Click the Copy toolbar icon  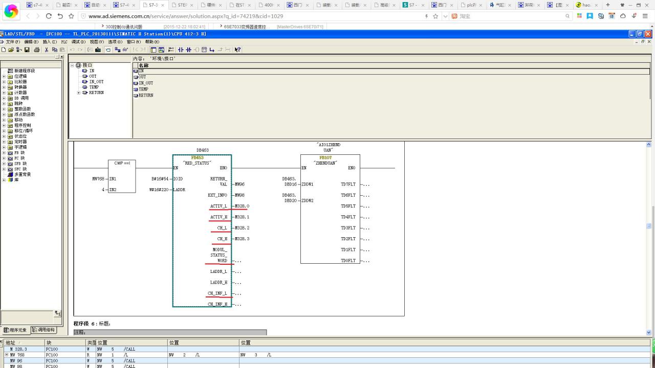[x=55, y=50]
